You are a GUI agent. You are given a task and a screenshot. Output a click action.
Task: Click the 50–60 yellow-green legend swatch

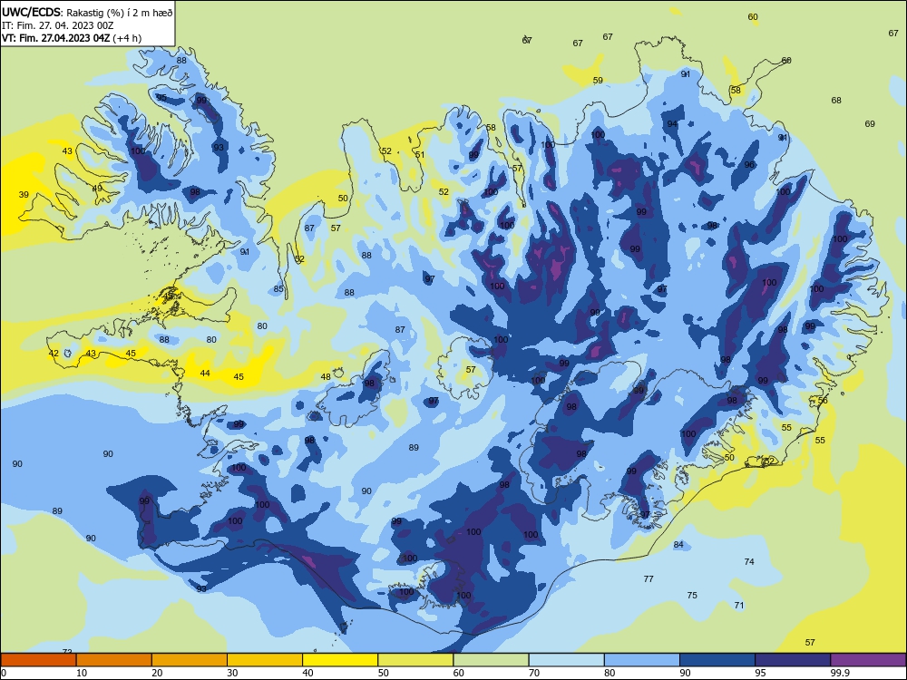click(x=415, y=660)
